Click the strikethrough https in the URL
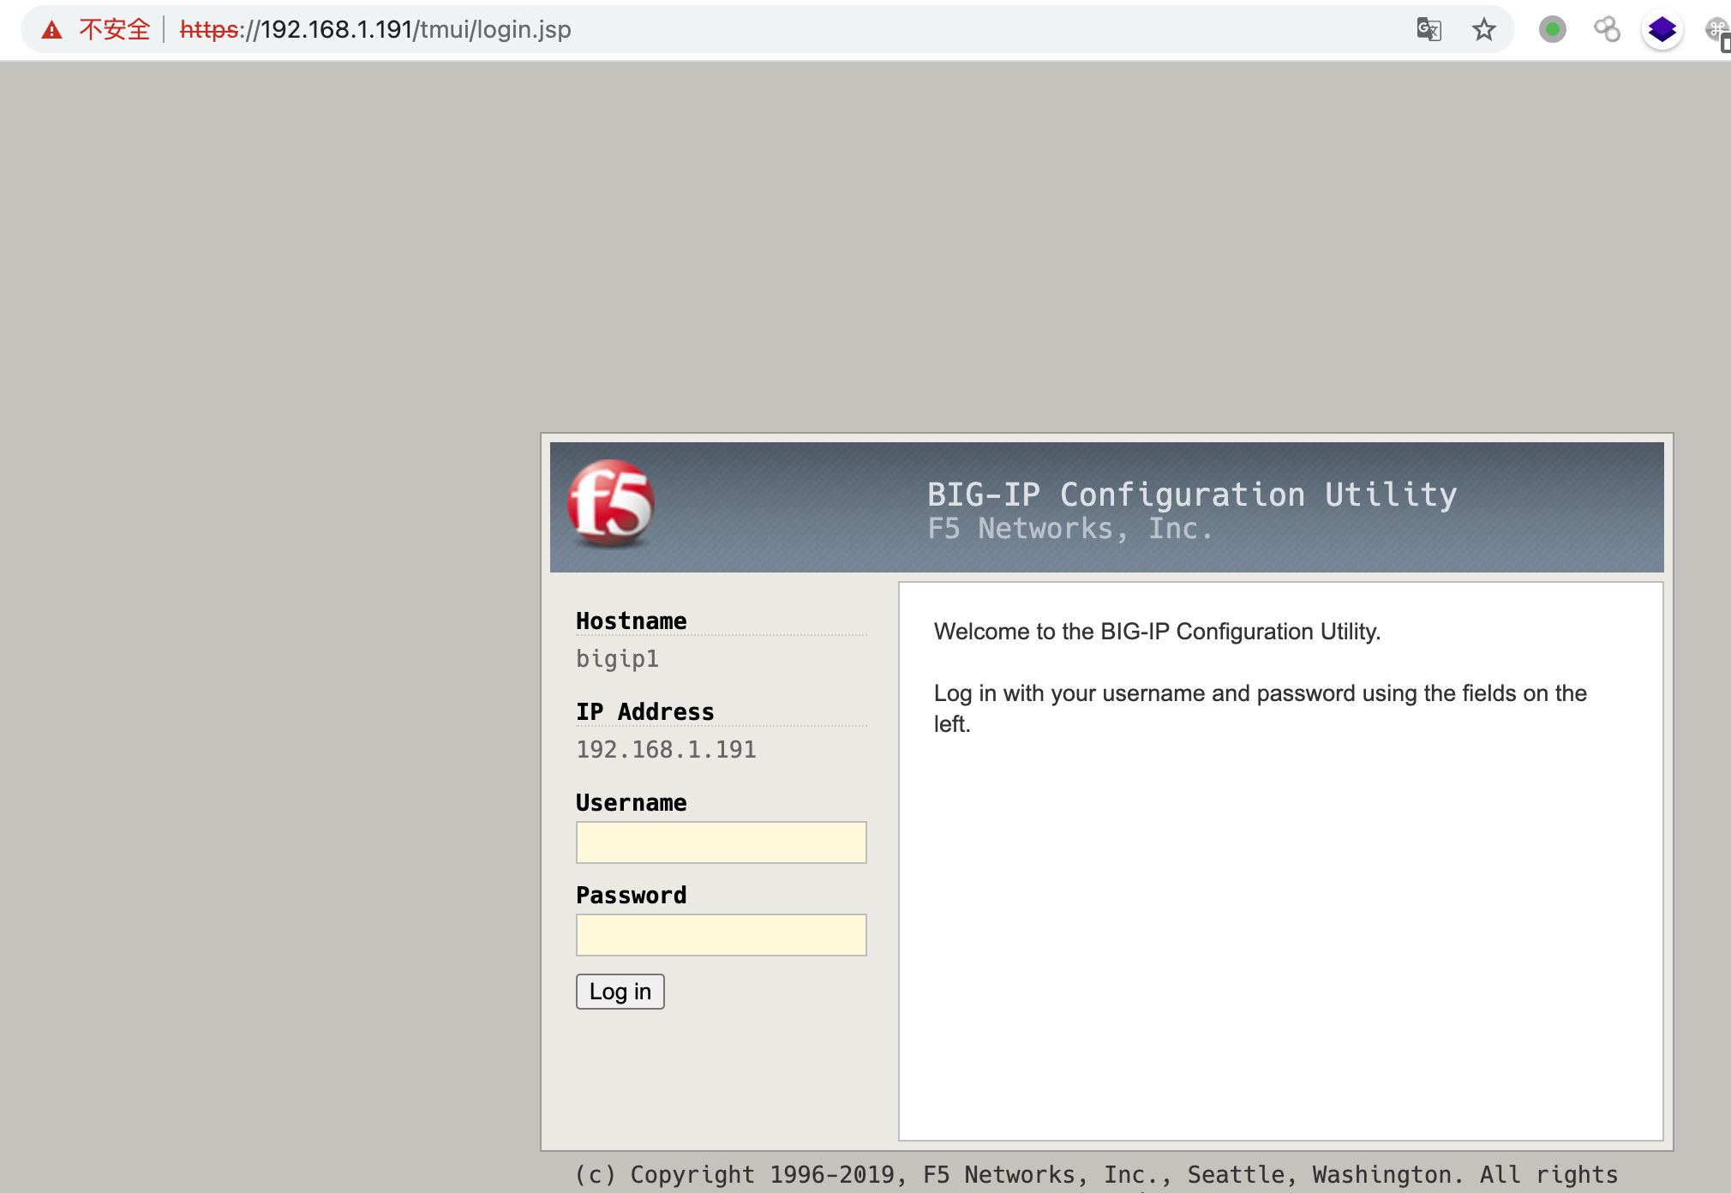The width and height of the screenshot is (1731, 1193). [x=212, y=28]
